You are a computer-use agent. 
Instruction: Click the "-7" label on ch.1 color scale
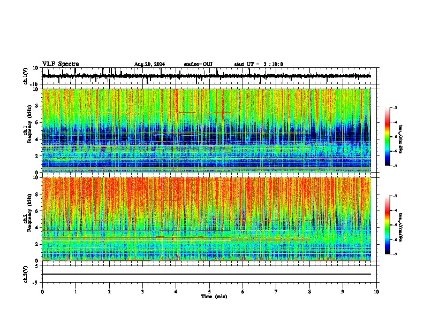click(x=395, y=166)
